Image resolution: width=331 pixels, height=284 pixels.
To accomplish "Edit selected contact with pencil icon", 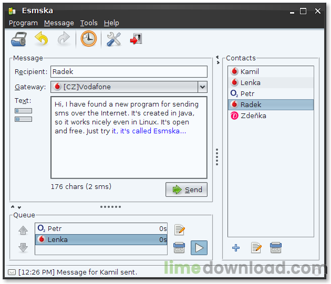I will [256, 247].
